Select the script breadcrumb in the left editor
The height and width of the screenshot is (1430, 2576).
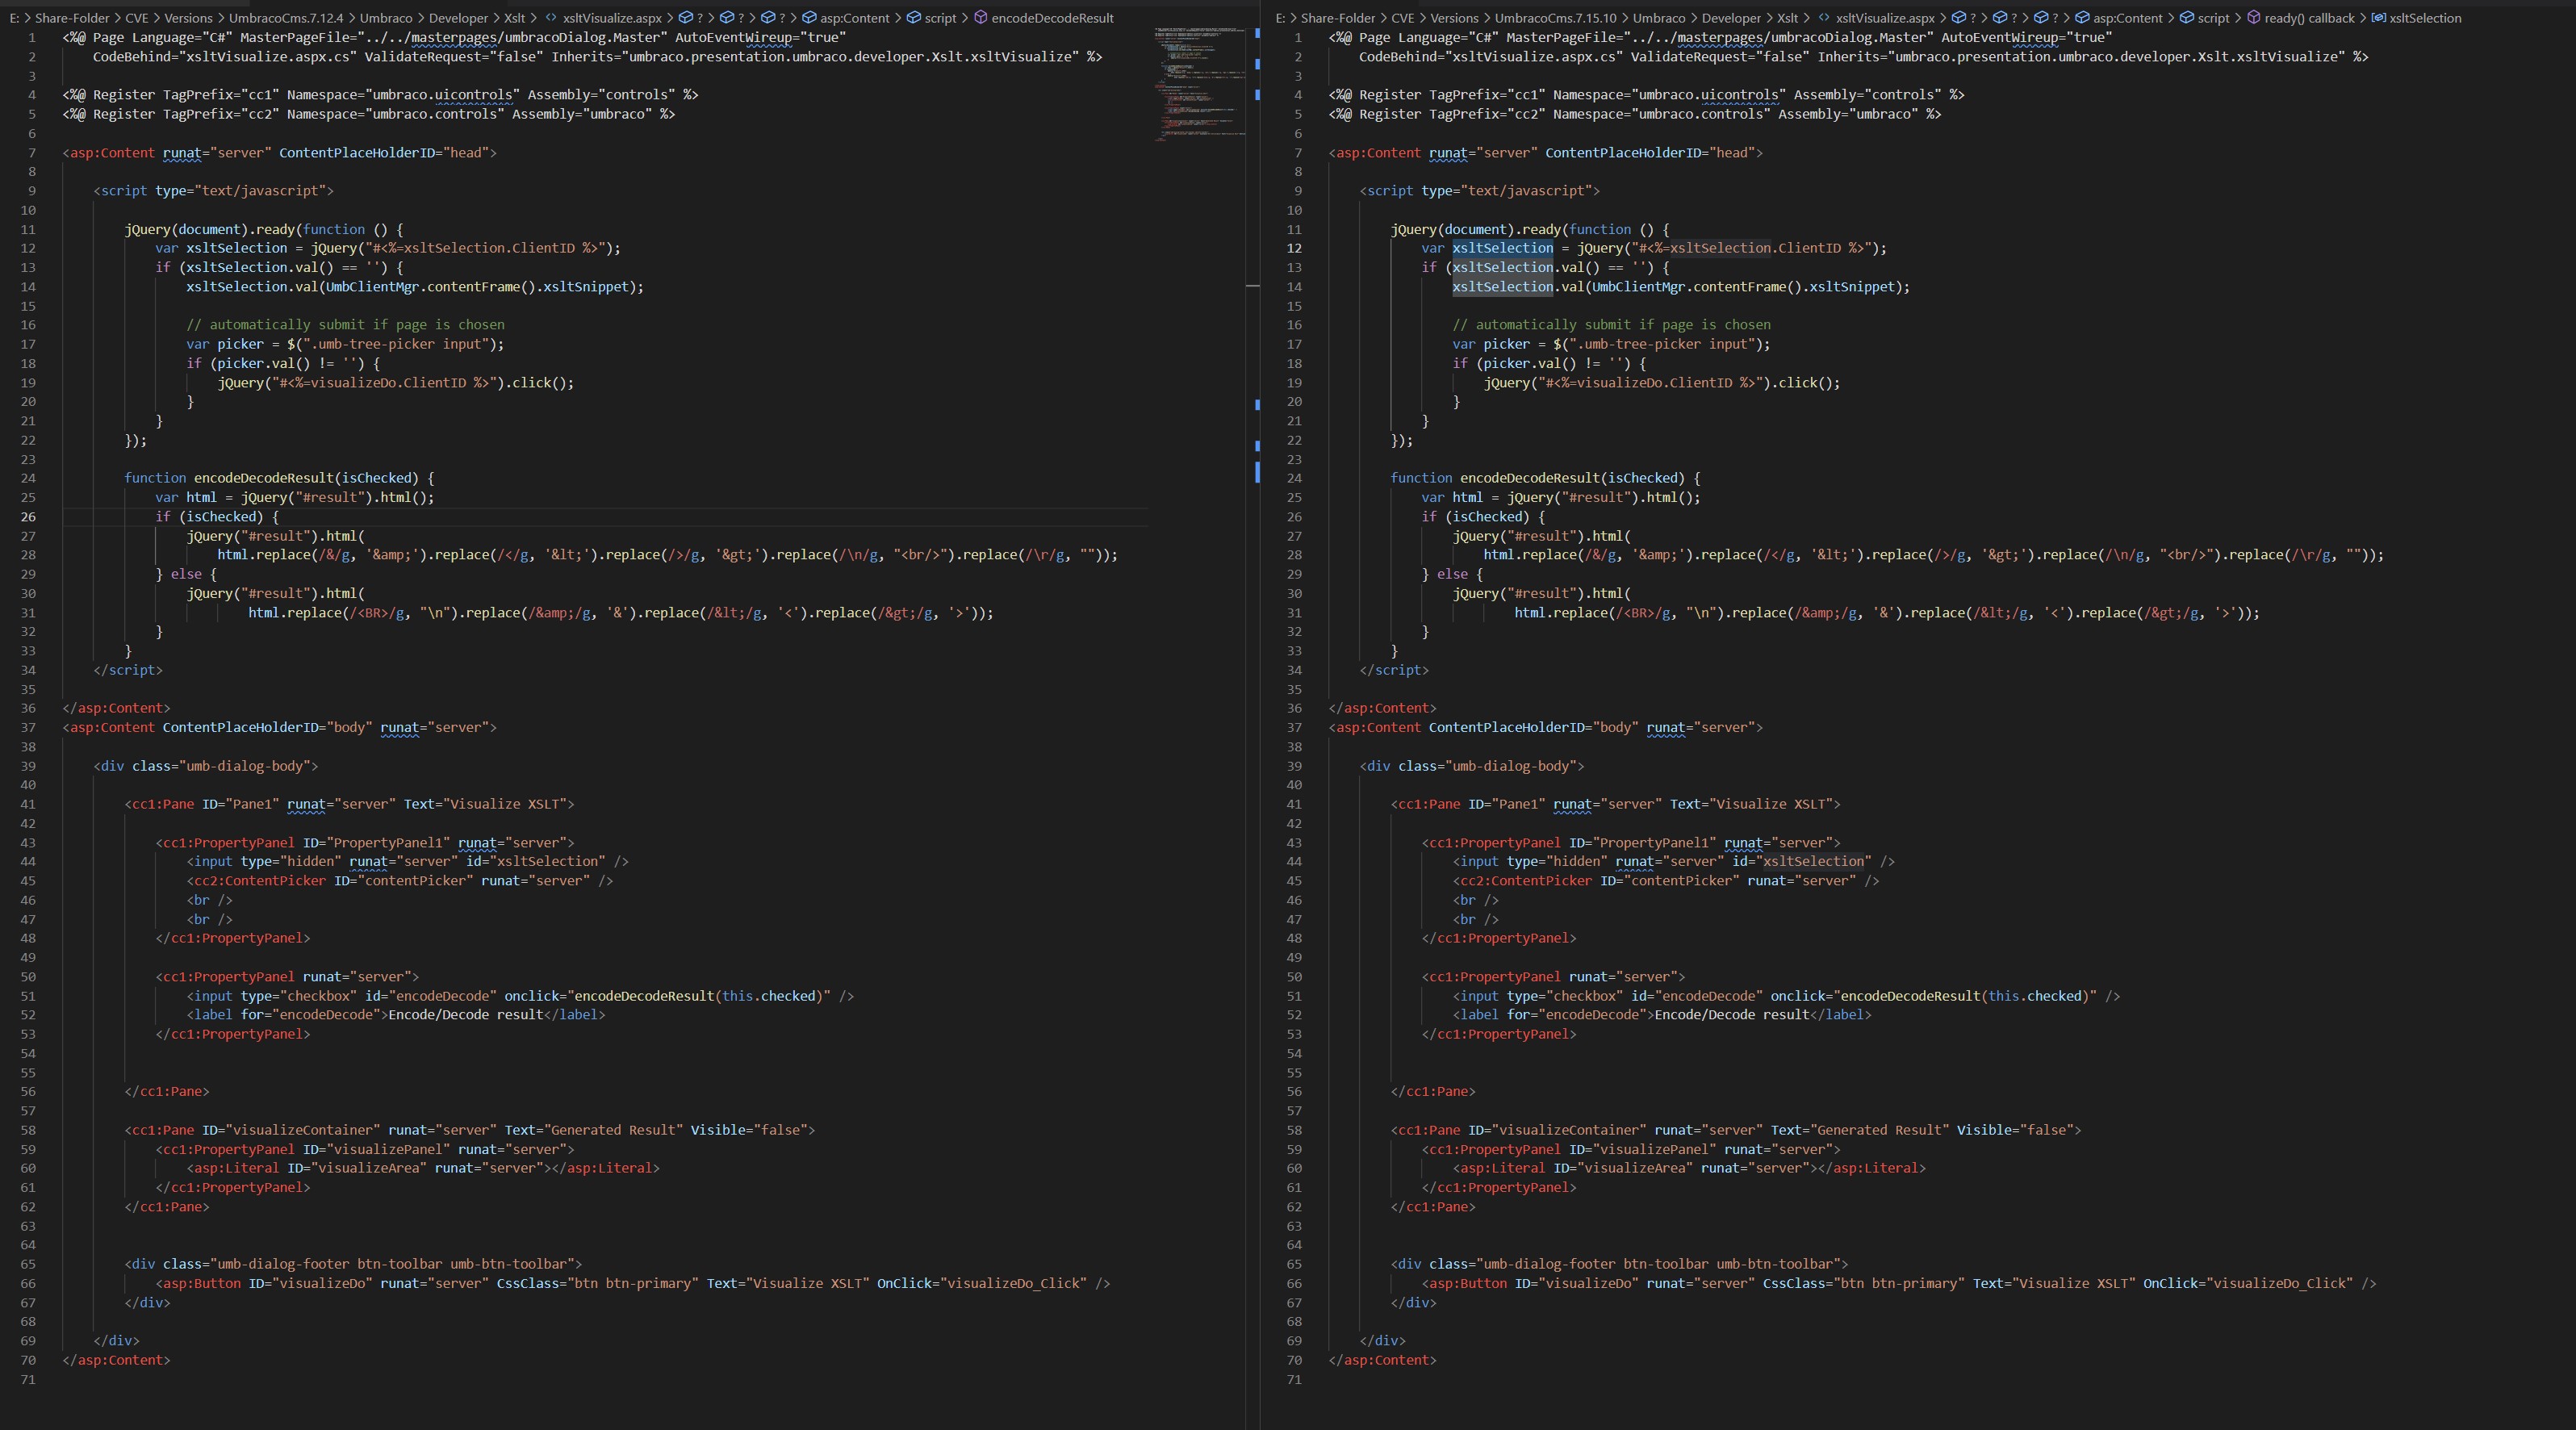(x=940, y=18)
